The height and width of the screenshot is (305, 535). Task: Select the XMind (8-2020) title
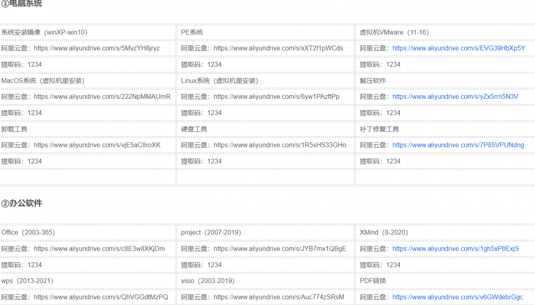coord(384,232)
